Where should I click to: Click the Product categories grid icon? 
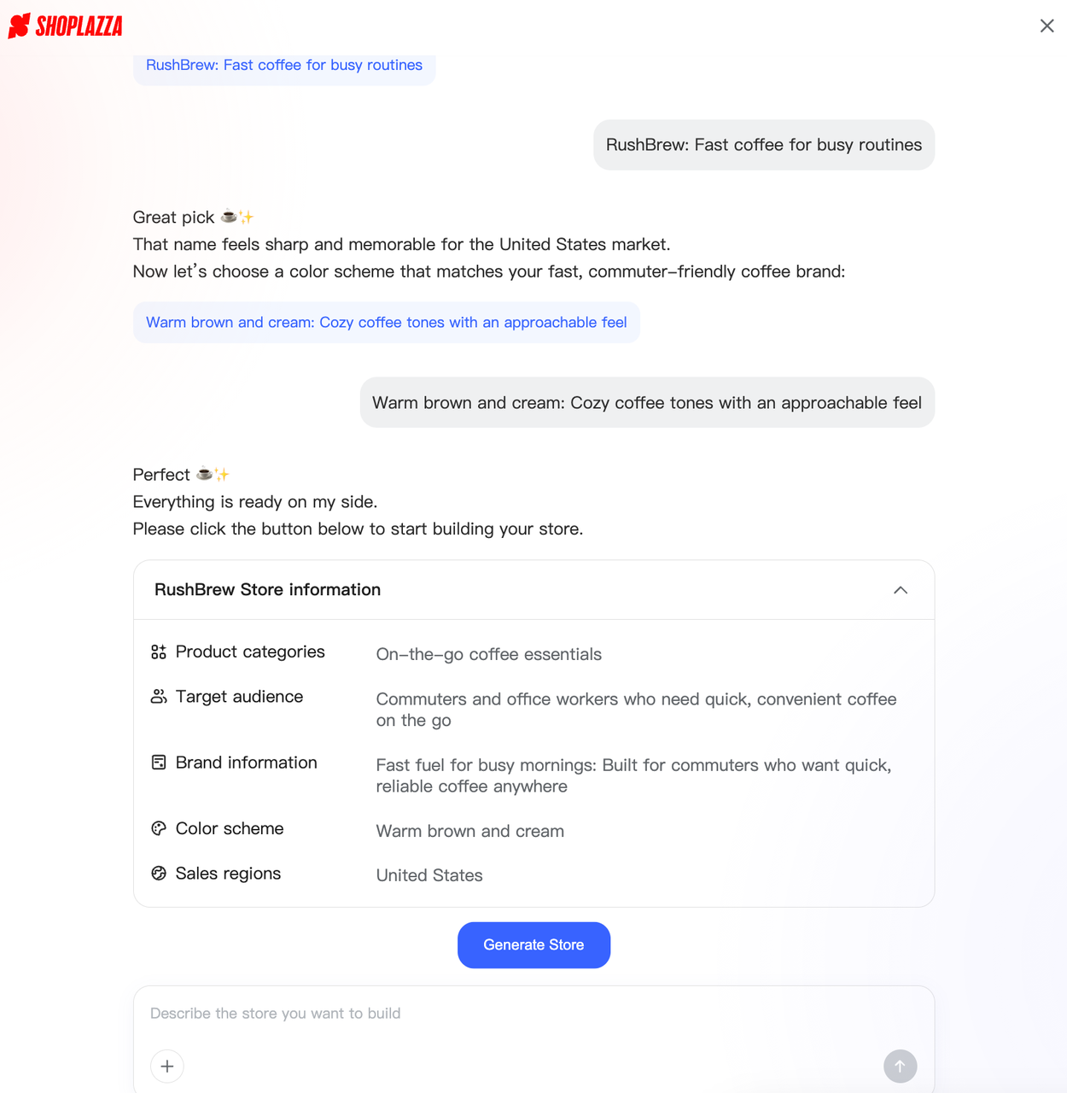pyautogui.click(x=159, y=652)
